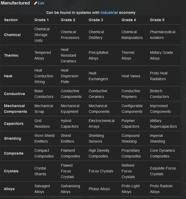Click the Military Supercapacitors cell
The height and width of the screenshot is (199, 186).
pyautogui.click(x=163, y=124)
